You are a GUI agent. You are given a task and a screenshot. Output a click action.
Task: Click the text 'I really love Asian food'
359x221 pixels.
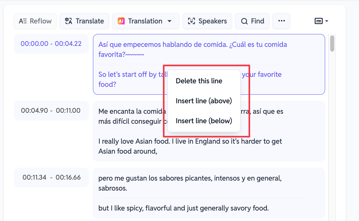click(x=134, y=141)
